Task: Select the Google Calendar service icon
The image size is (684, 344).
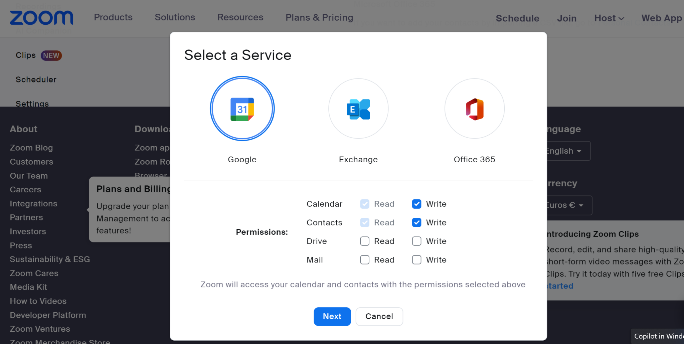Action: (x=242, y=109)
